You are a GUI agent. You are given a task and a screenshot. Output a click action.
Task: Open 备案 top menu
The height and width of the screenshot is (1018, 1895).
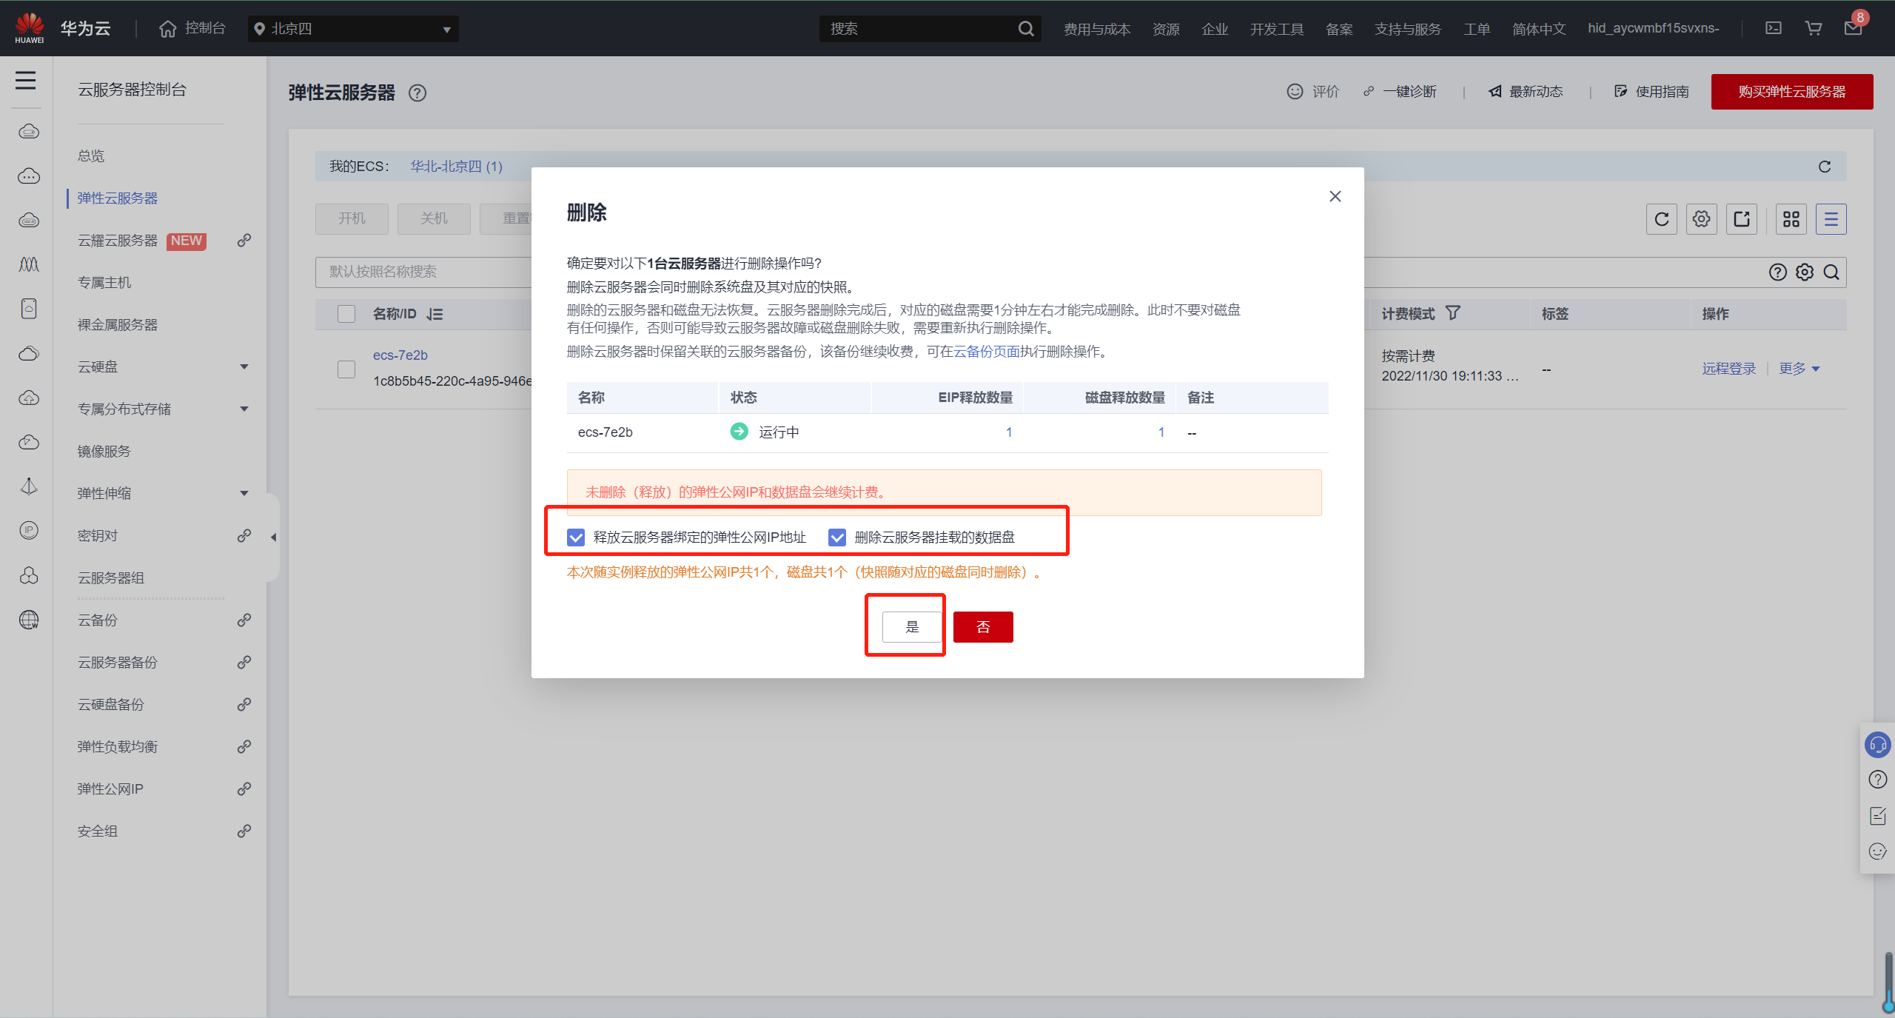(1339, 29)
